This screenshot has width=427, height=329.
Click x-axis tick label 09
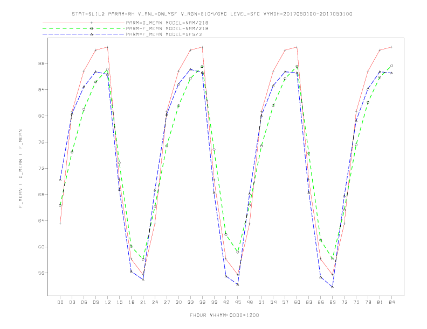click(x=95, y=302)
